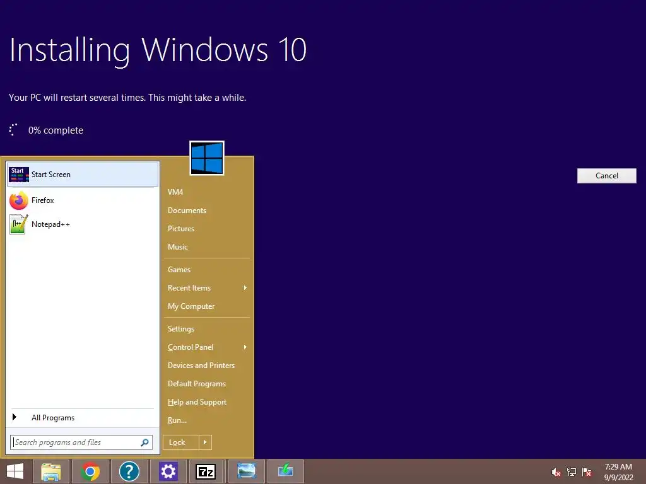Screen dimensions: 646x484
Task: Open the picture viewer taskbar icon
Action: coord(247,471)
